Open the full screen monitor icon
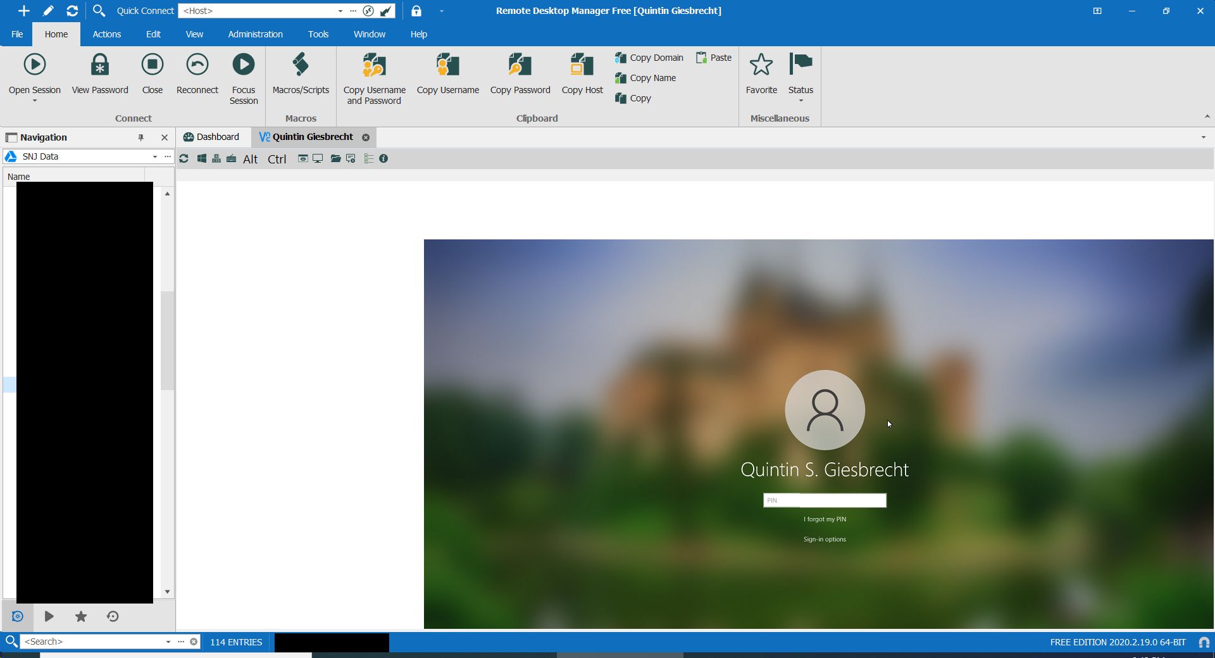 pyautogui.click(x=317, y=159)
